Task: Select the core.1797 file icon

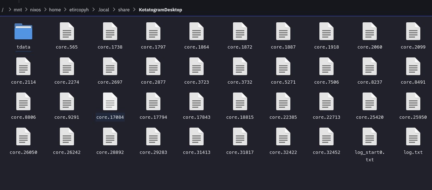Action: [153, 31]
